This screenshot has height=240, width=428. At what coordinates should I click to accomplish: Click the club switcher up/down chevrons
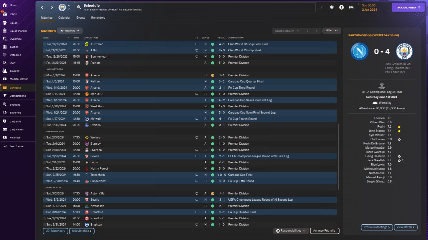(x=69, y=7)
